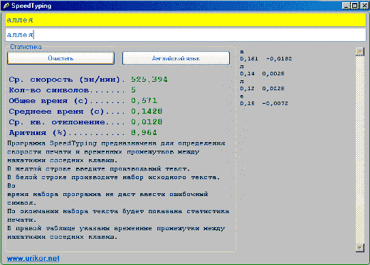The height and width of the screenshot is (265, 370).
Task: Click the SpeedTyping title bar icon
Action: coord(6,6)
